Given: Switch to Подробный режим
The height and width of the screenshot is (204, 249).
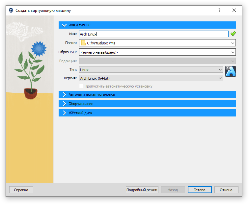Looking at the screenshot, I should click(x=142, y=190).
